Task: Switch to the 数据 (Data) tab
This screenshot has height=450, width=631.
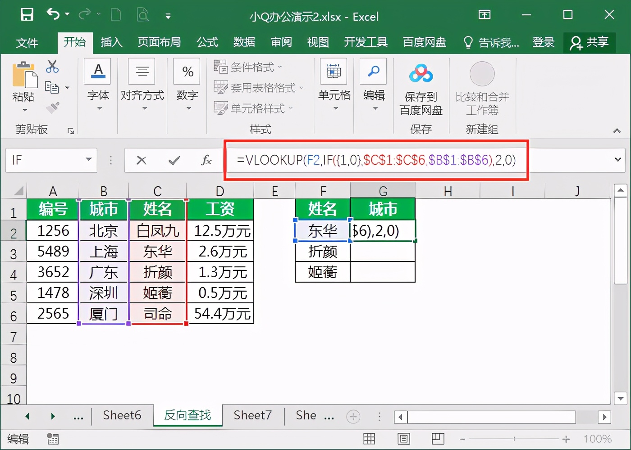Action: point(244,42)
